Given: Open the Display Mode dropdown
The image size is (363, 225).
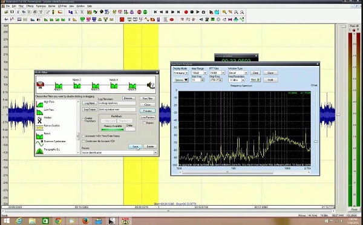Looking at the screenshot, I should 186,73.
